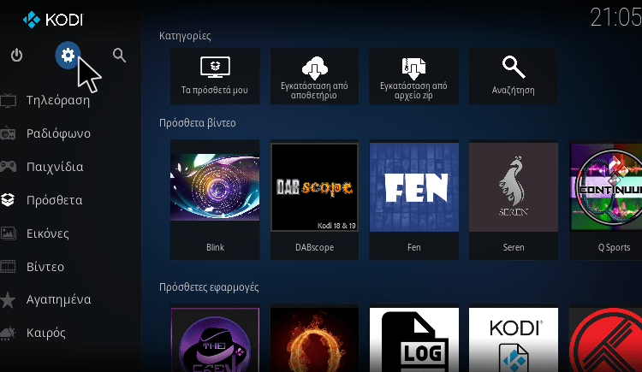
Task: Launch the Q Sports add-on
Action: (605, 200)
